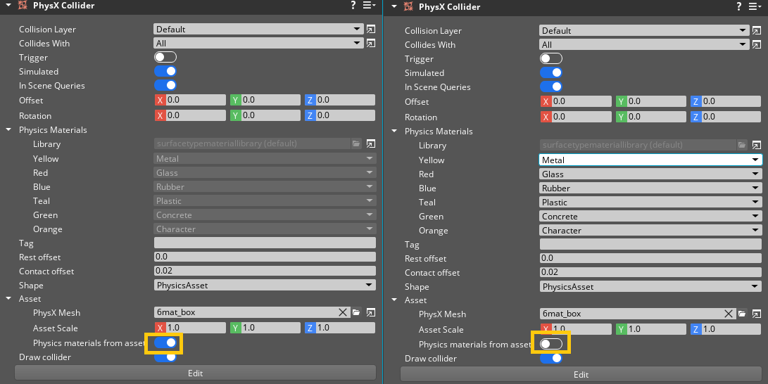Screen dimensions: 768x384
Task: Open PhysX Mesh in editor, right panel
Action: coord(757,314)
